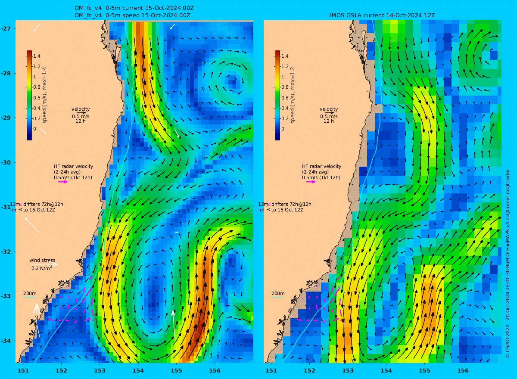The image size is (517, 379).
Task: Click the '200m' isobath label on IMOS GSLA map
Action: [x=278, y=293]
